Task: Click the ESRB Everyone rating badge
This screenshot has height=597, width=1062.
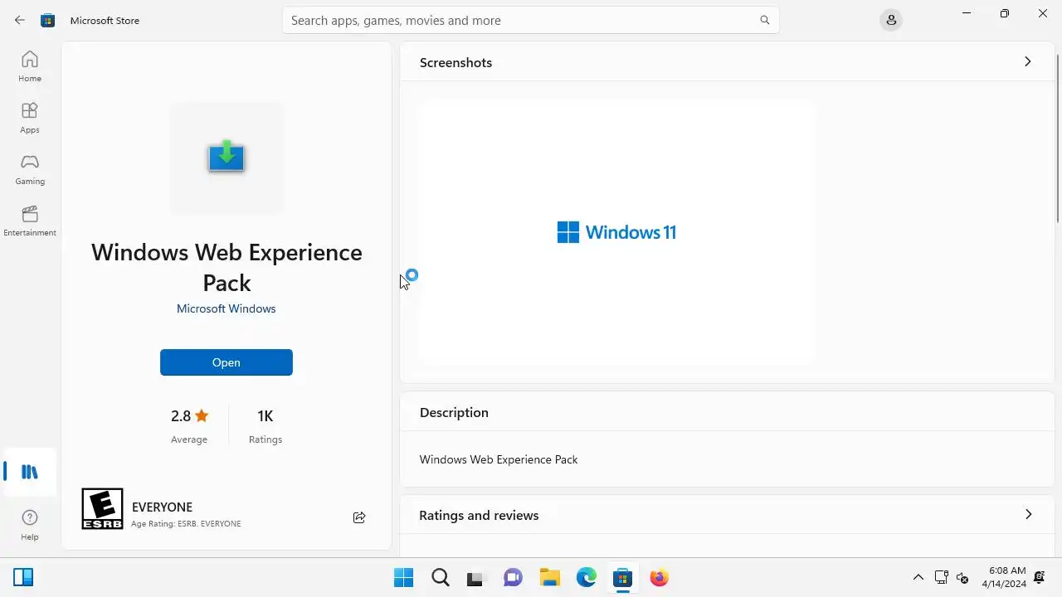Action: click(102, 508)
